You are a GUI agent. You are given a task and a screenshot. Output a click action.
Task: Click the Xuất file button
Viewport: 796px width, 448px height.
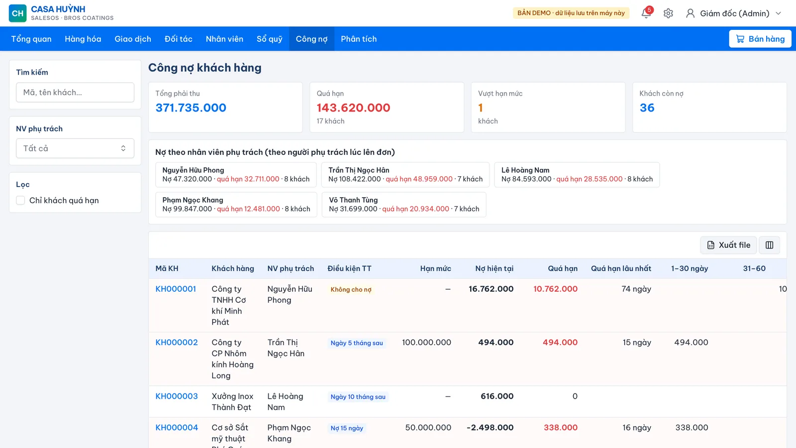click(x=729, y=245)
